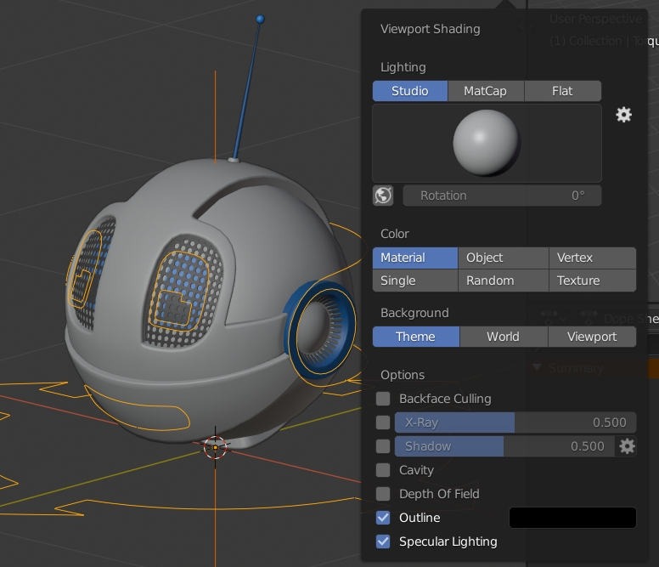The height and width of the screenshot is (567, 659).
Task: Set color mode to Object
Action: (x=503, y=258)
